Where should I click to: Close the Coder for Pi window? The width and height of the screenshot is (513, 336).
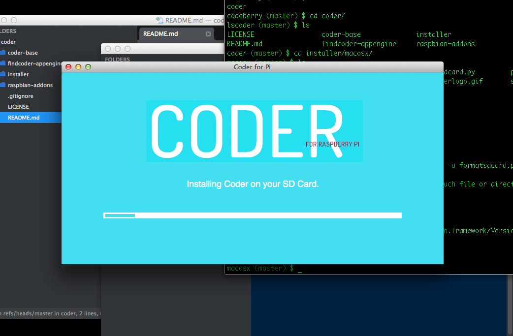(x=68, y=67)
